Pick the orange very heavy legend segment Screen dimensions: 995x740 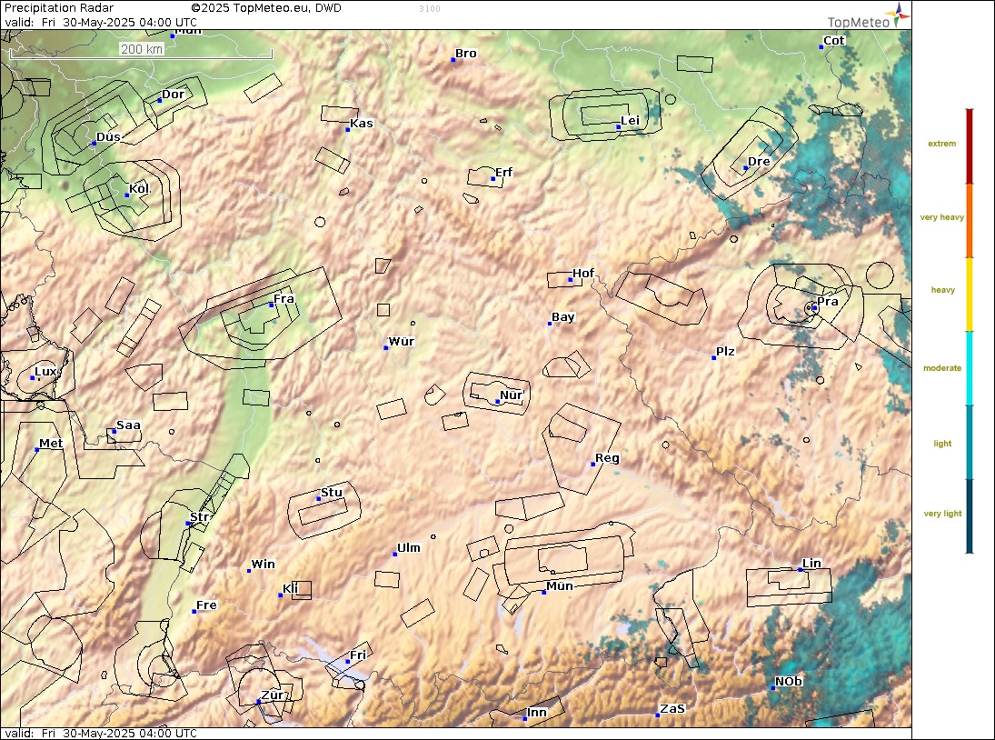click(x=969, y=221)
